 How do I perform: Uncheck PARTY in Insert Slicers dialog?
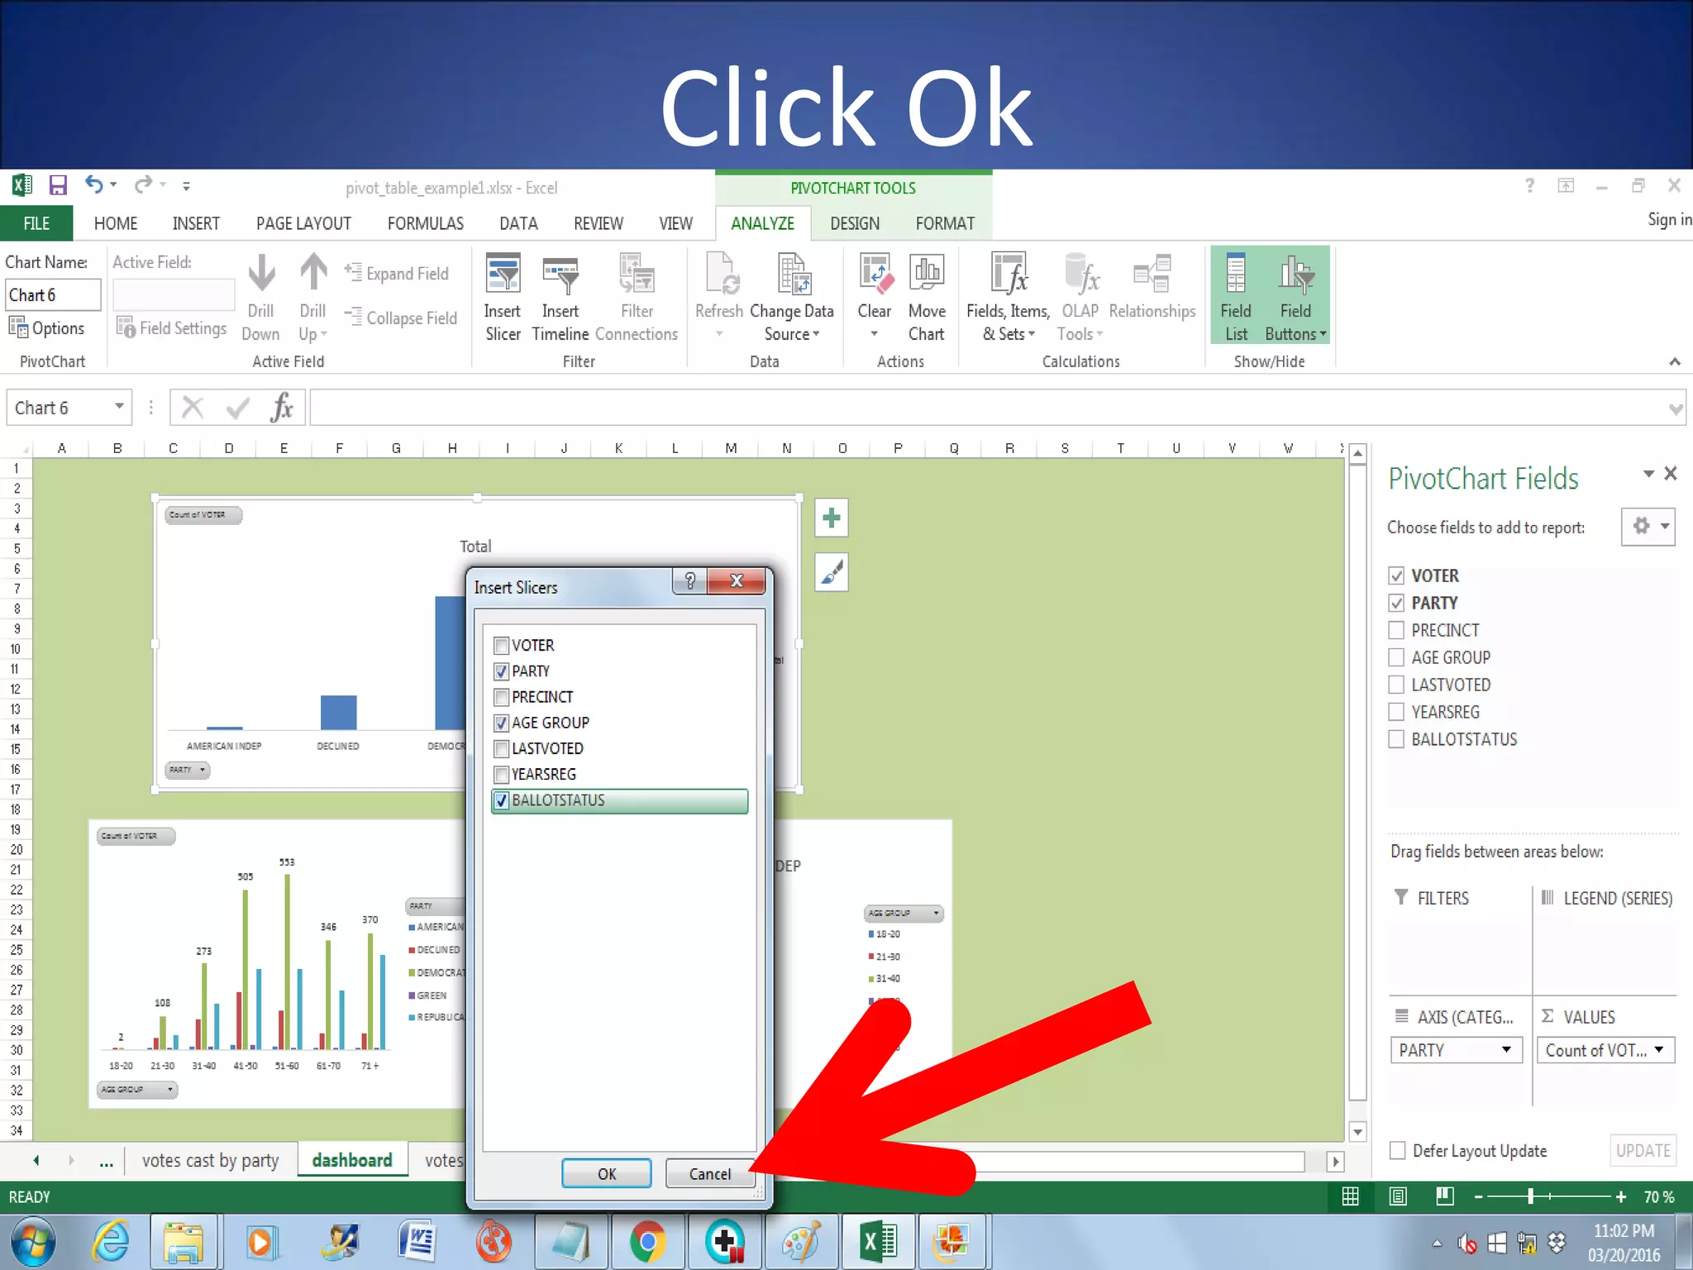click(x=501, y=671)
